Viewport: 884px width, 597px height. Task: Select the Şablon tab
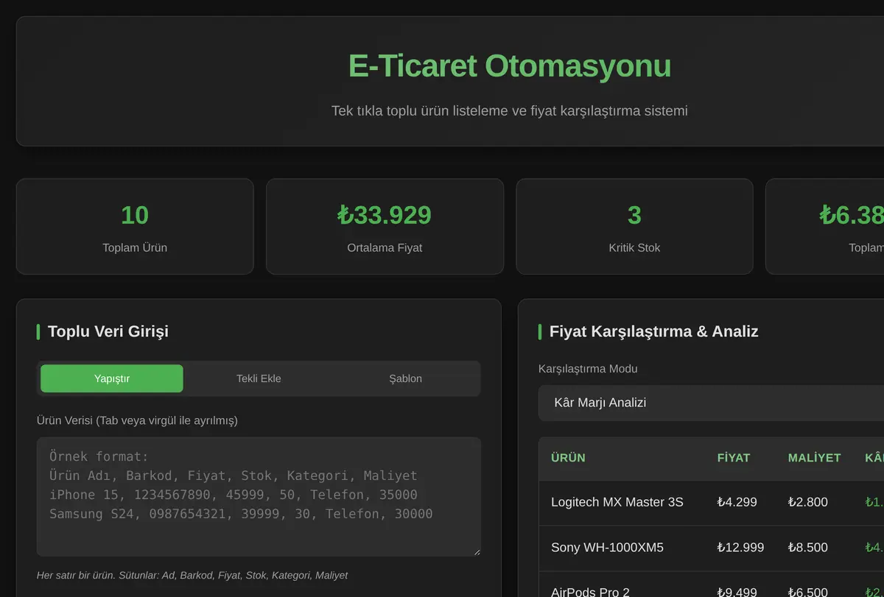405,378
